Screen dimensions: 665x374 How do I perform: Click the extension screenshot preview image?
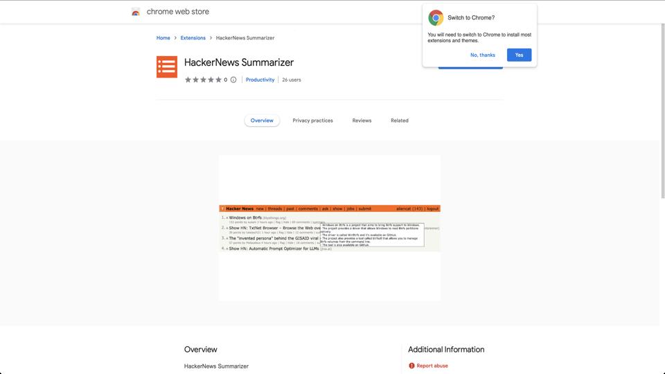330,228
